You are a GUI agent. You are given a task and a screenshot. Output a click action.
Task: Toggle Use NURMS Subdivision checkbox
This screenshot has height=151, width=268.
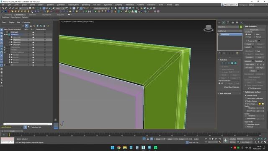pos(246,98)
